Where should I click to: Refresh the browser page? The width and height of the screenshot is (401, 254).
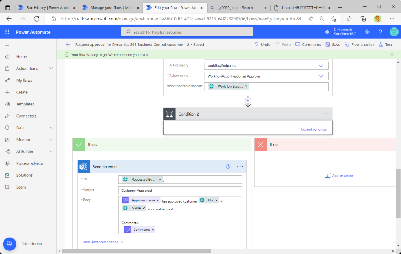36,19
